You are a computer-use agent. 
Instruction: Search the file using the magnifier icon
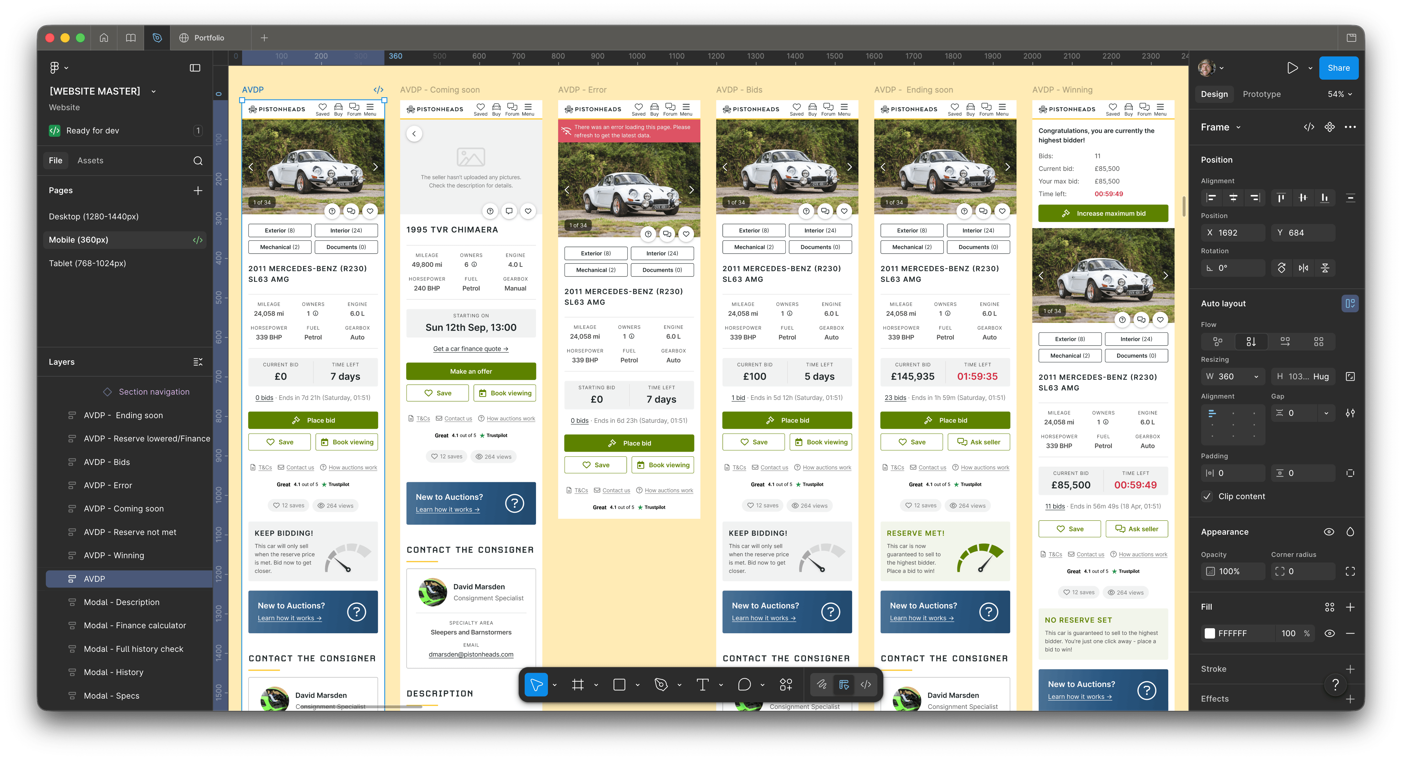(x=198, y=161)
